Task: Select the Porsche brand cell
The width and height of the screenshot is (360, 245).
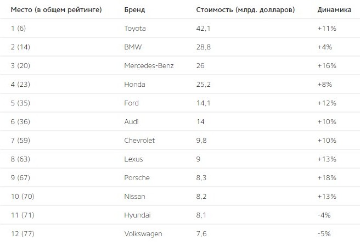Action: coord(137,177)
